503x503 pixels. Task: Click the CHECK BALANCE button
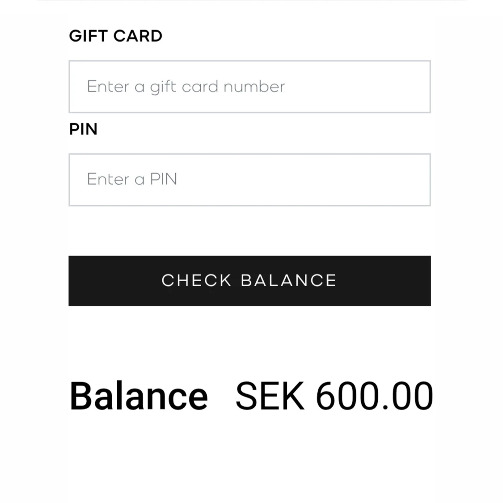(249, 281)
